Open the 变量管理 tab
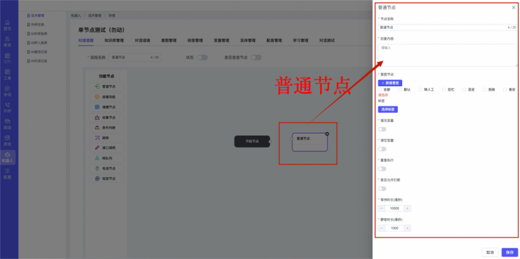This screenshot has width=520, height=259. click(x=221, y=40)
